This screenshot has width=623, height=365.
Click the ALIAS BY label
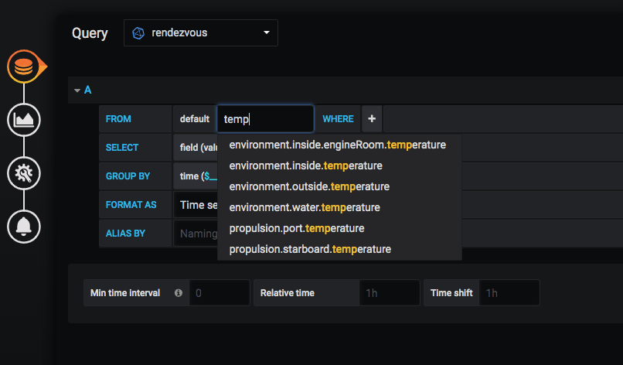125,234
